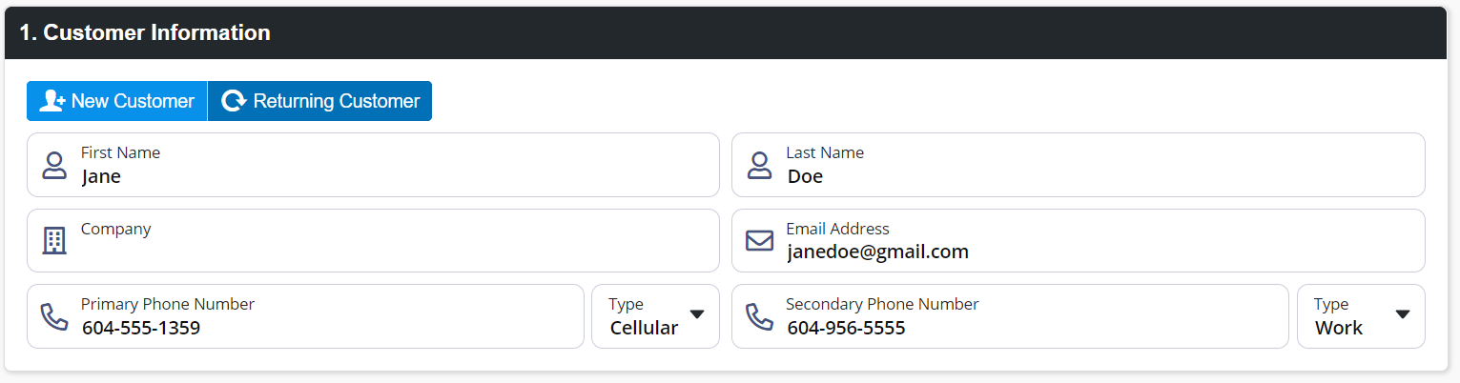The width and height of the screenshot is (1460, 383).
Task: Focus the First Name field containing Jane
Action: [x=373, y=165]
